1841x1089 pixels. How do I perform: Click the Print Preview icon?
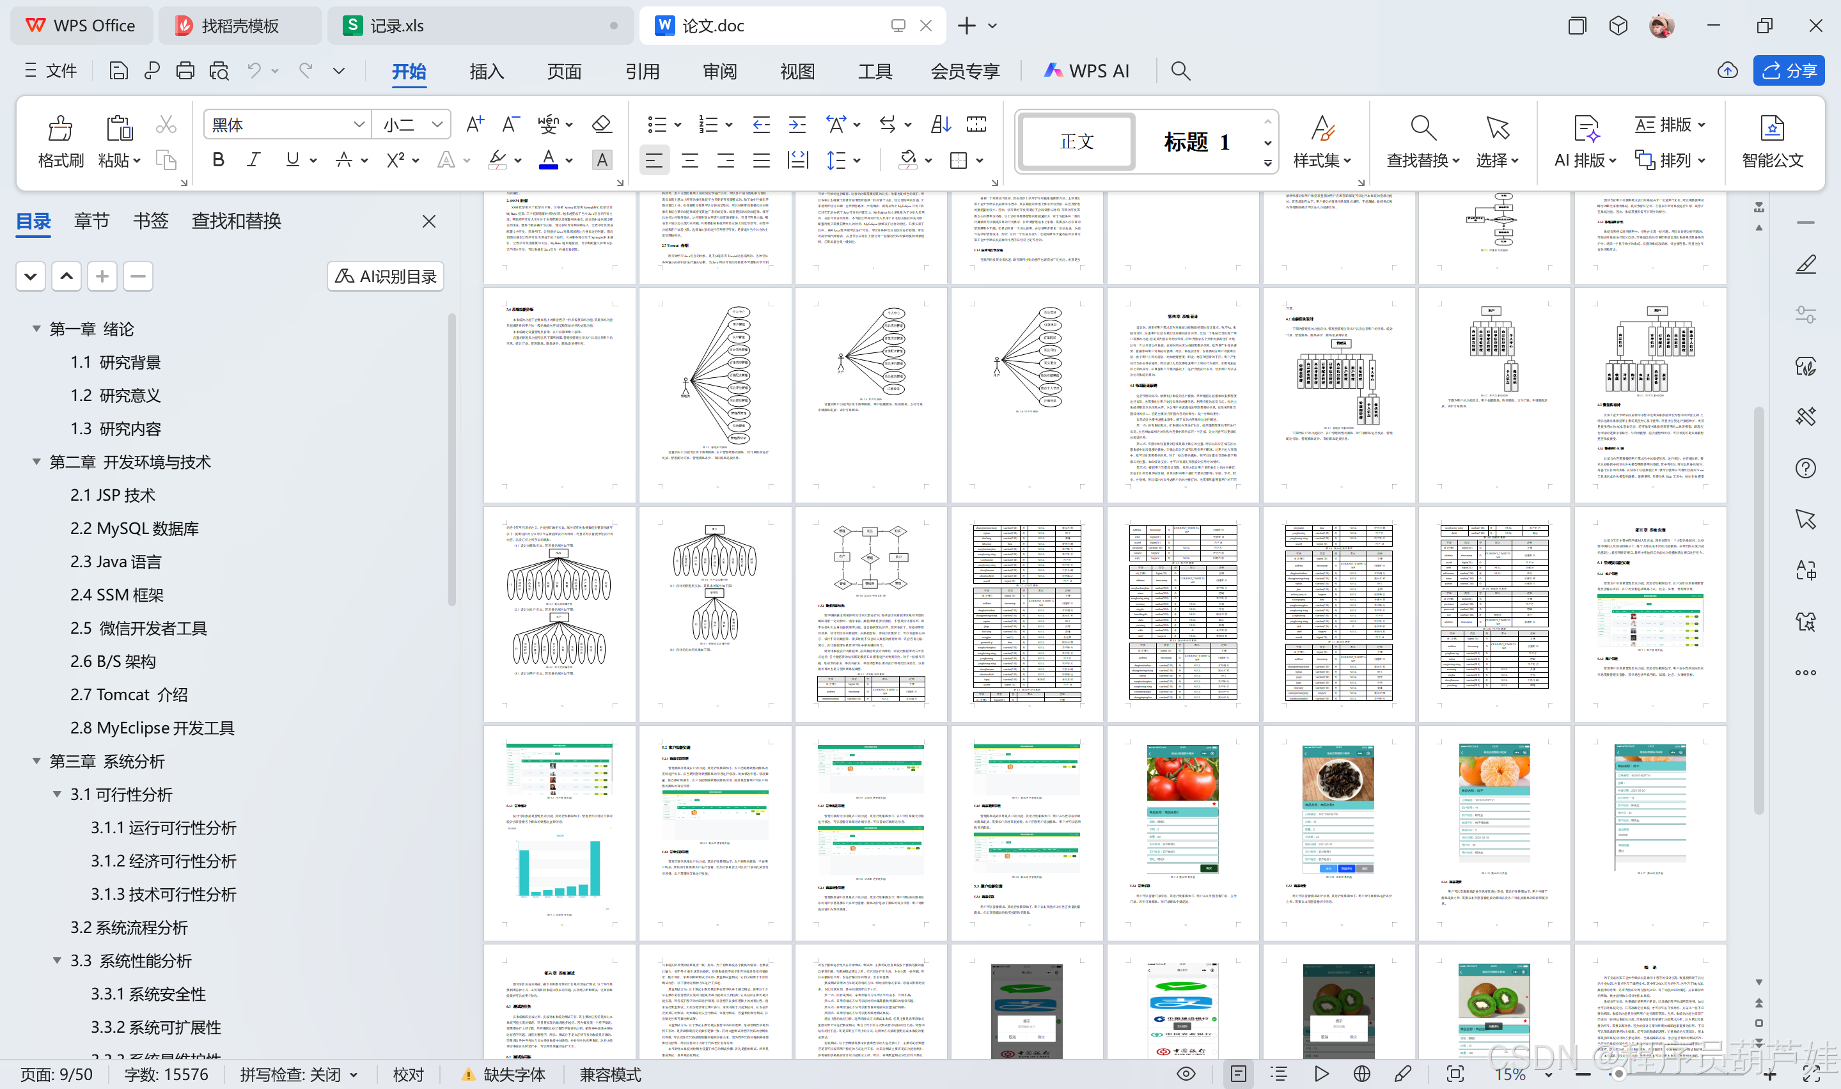(x=219, y=70)
